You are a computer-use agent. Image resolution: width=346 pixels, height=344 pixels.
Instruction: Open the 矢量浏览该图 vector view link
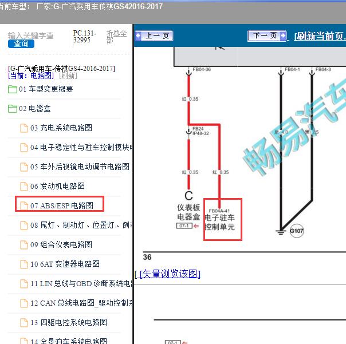point(170,274)
